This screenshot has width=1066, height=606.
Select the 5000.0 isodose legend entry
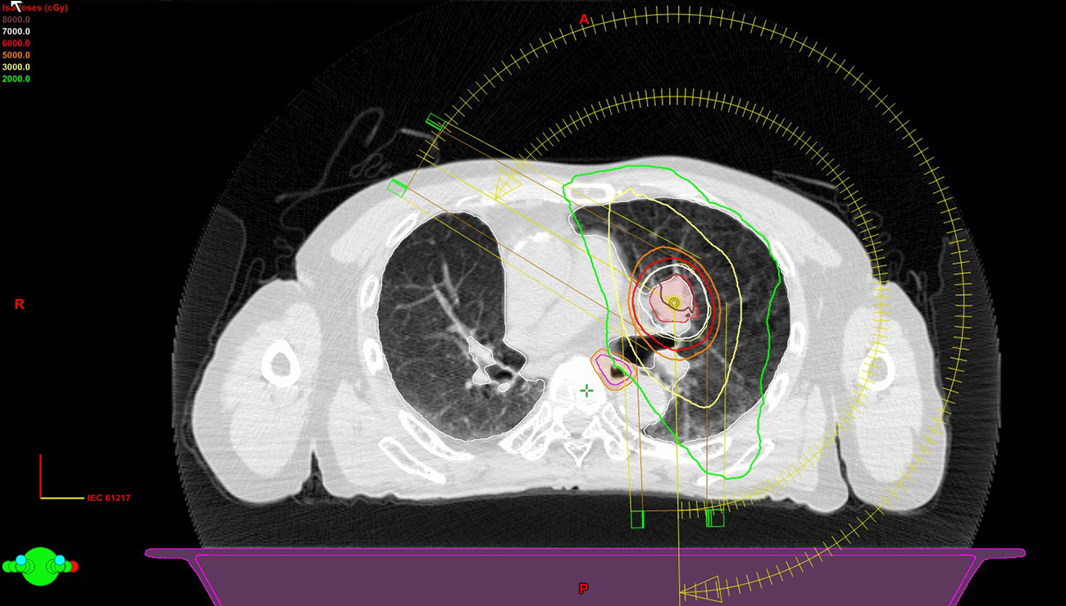[16, 55]
